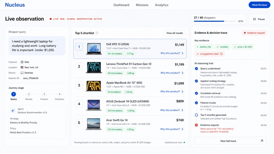Screen dimensions: 274x154
Task: Click the arrow icon on View full trace
Action: (x=262, y=141)
